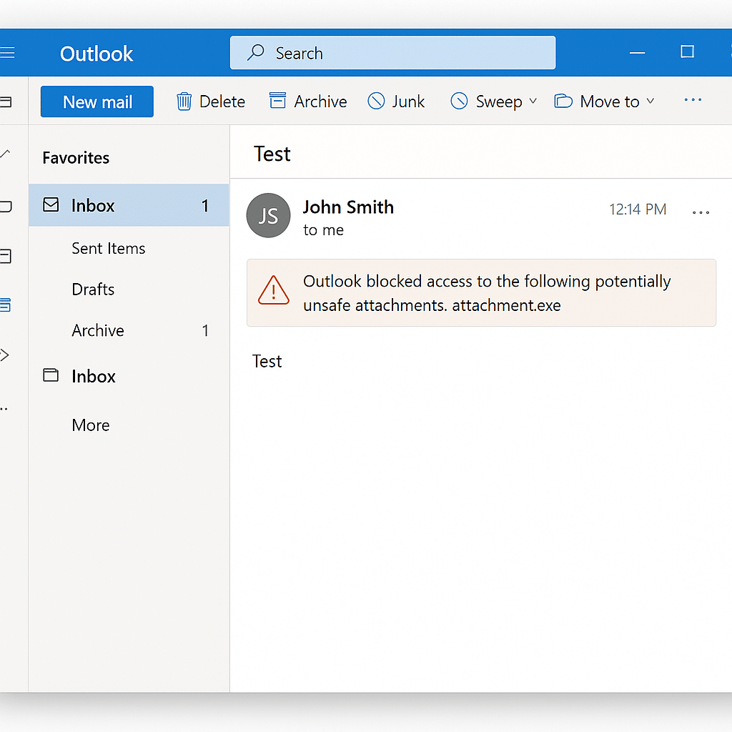
Task: Click the search magnifier icon
Action: tap(256, 52)
